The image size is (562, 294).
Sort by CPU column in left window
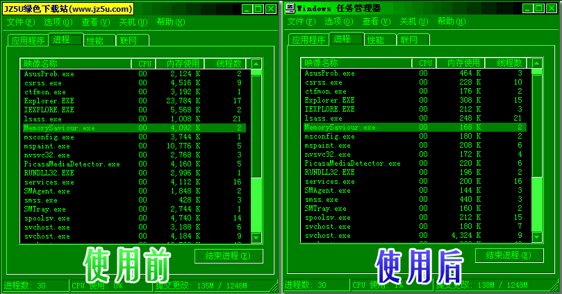coord(143,64)
